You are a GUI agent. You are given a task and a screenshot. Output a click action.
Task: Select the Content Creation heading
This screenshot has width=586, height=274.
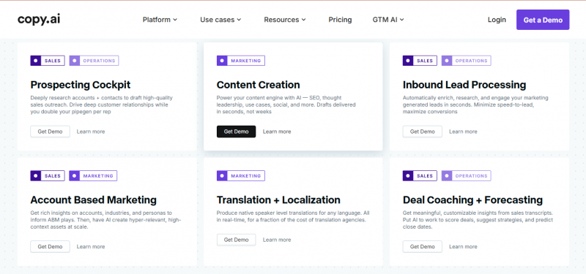259,85
